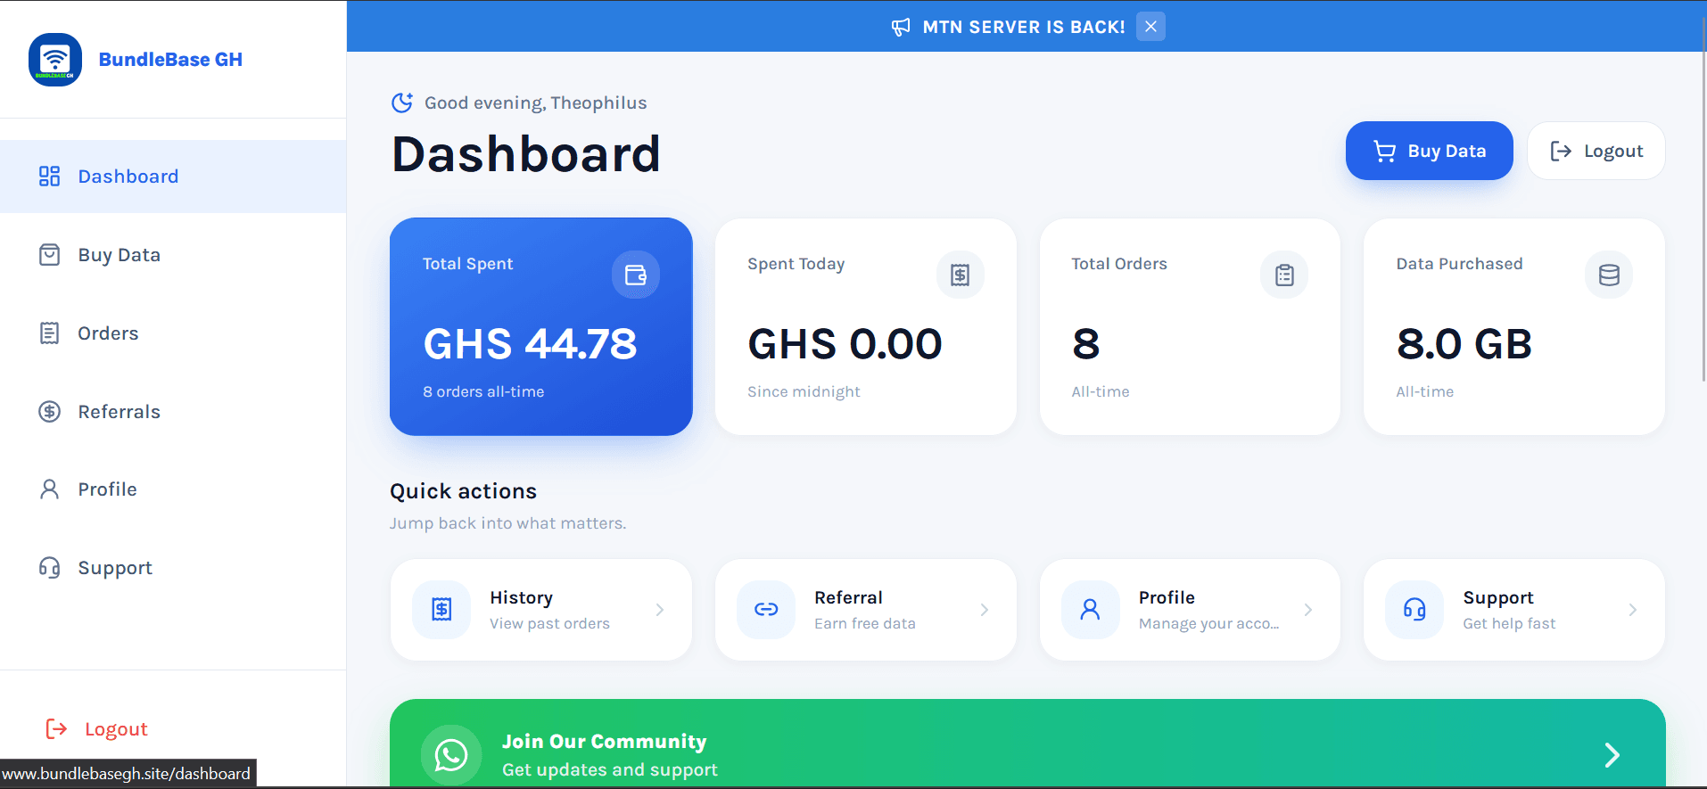The height and width of the screenshot is (789, 1707).
Task: Click the 'Get updates and support' text
Action: click(609, 769)
